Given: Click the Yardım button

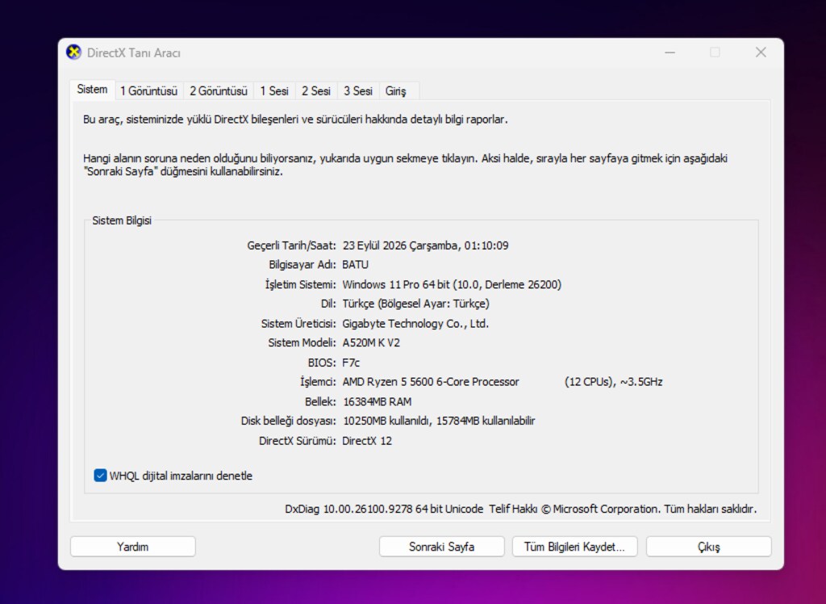Looking at the screenshot, I should tap(133, 547).
